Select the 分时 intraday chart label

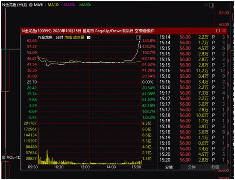[59, 38]
